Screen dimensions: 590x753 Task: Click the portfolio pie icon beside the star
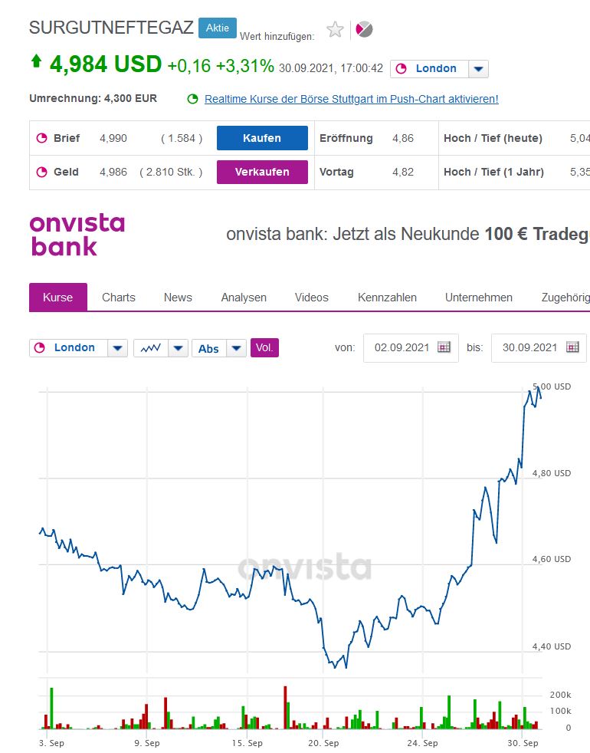(364, 30)
